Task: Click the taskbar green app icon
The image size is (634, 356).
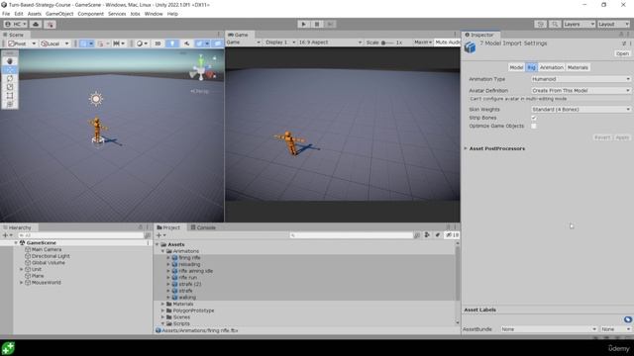Action: click(8, 348)
